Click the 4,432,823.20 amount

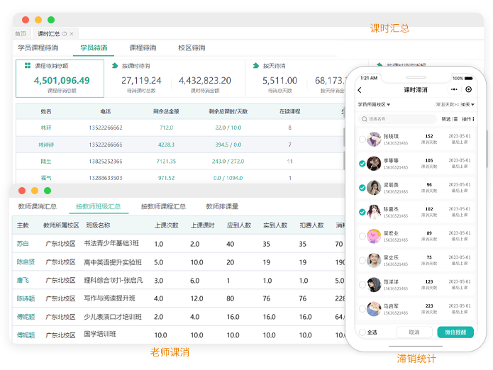tap(205, 81)
